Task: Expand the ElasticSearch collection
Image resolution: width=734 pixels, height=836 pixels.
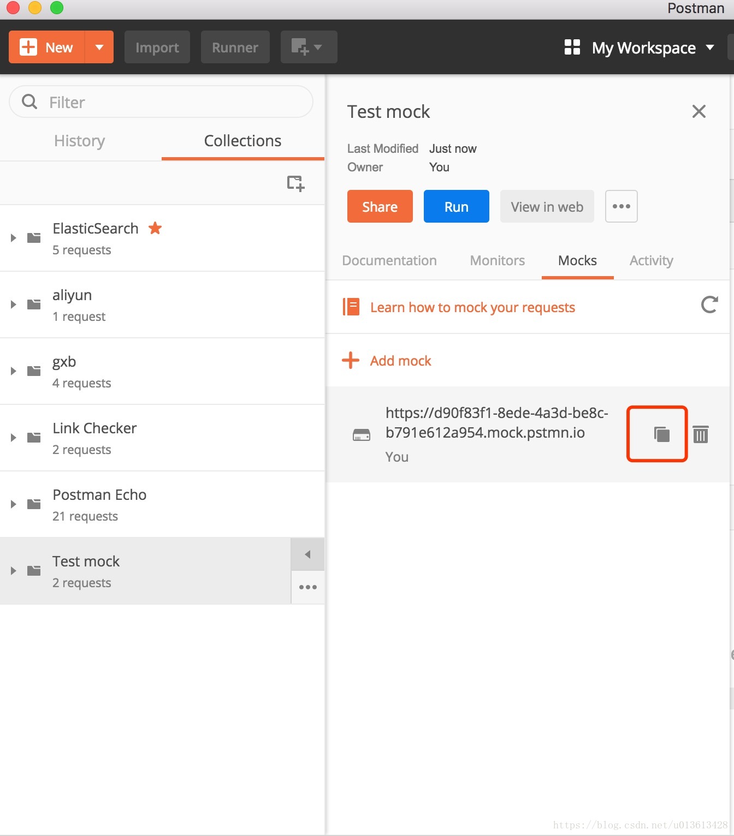Action: [14, 238]
